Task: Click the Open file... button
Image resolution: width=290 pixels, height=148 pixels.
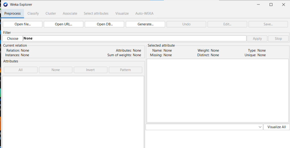Action: 23,24
